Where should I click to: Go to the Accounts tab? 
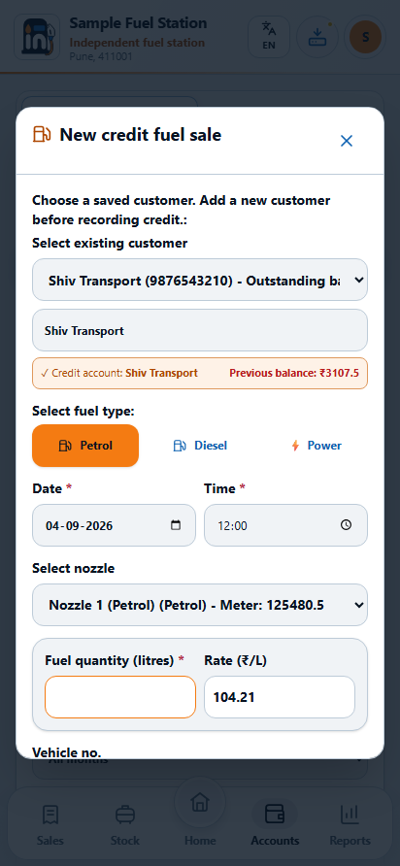(x=275, y=825)
